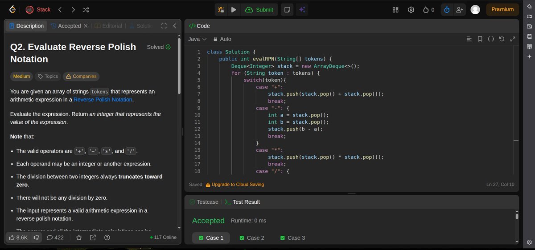Reset code with the undo arrow icon
535x250 pixels.
(502, 39)
